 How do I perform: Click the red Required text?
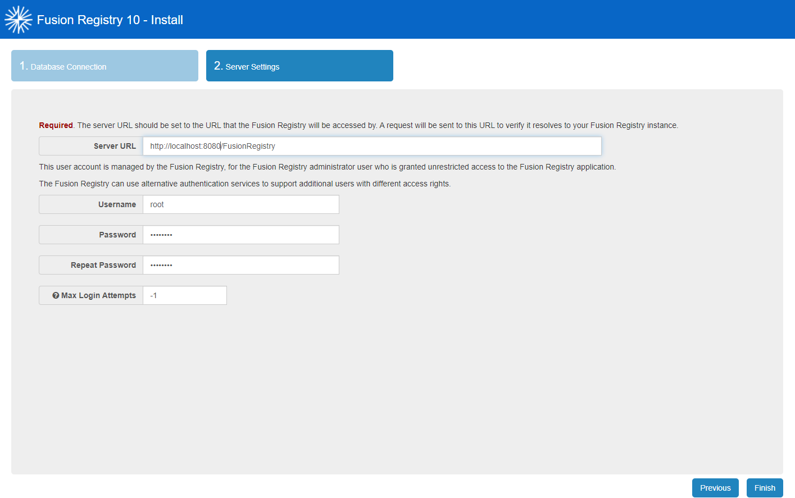pyautogui.click(x=56, y=125)
